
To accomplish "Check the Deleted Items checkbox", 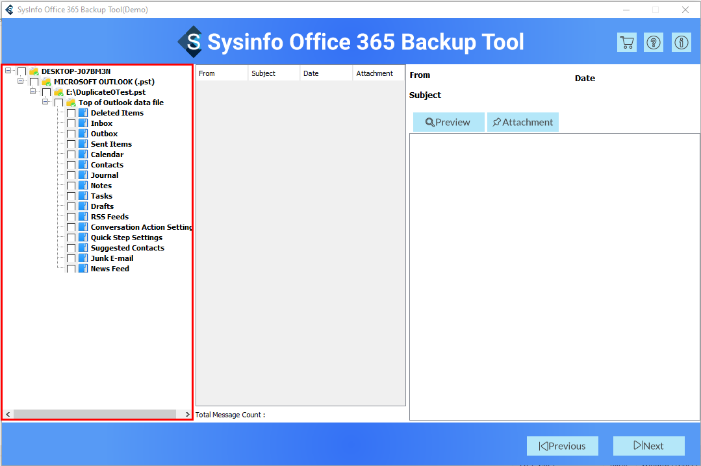I will tap(71, 114).
